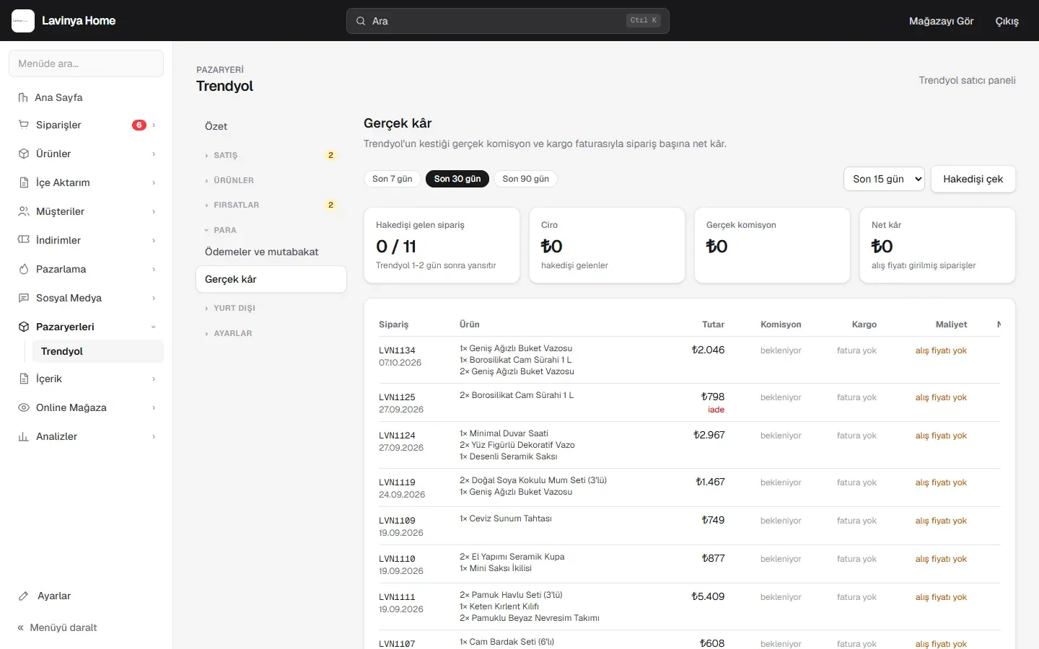Focus the Ara search field
Screen dimensions: 1039x649
click(x=508, y=21)
